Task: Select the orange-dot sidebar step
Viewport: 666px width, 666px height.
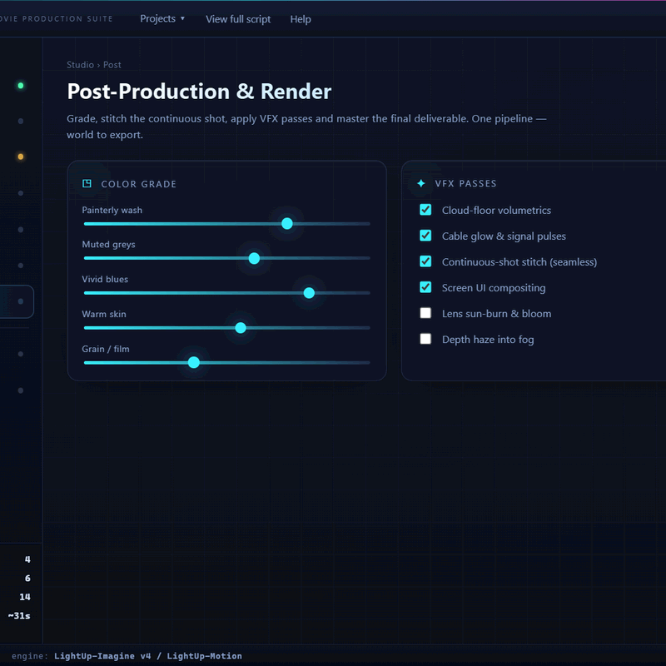Action: (x=20, y=157)
